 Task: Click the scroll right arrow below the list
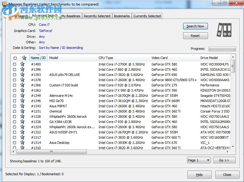(x=227, y=152)
